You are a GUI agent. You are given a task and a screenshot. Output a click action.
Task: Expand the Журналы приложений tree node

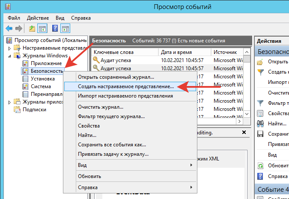click(10, 102)
